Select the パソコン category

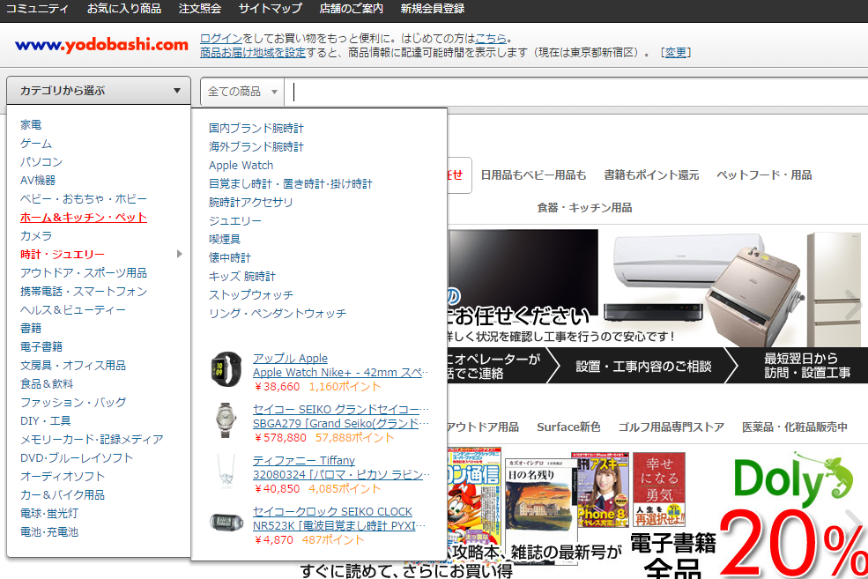41,161
